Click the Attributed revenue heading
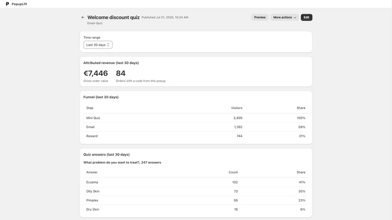The height and width of the screenshot is (220, 392). (111, 63)
